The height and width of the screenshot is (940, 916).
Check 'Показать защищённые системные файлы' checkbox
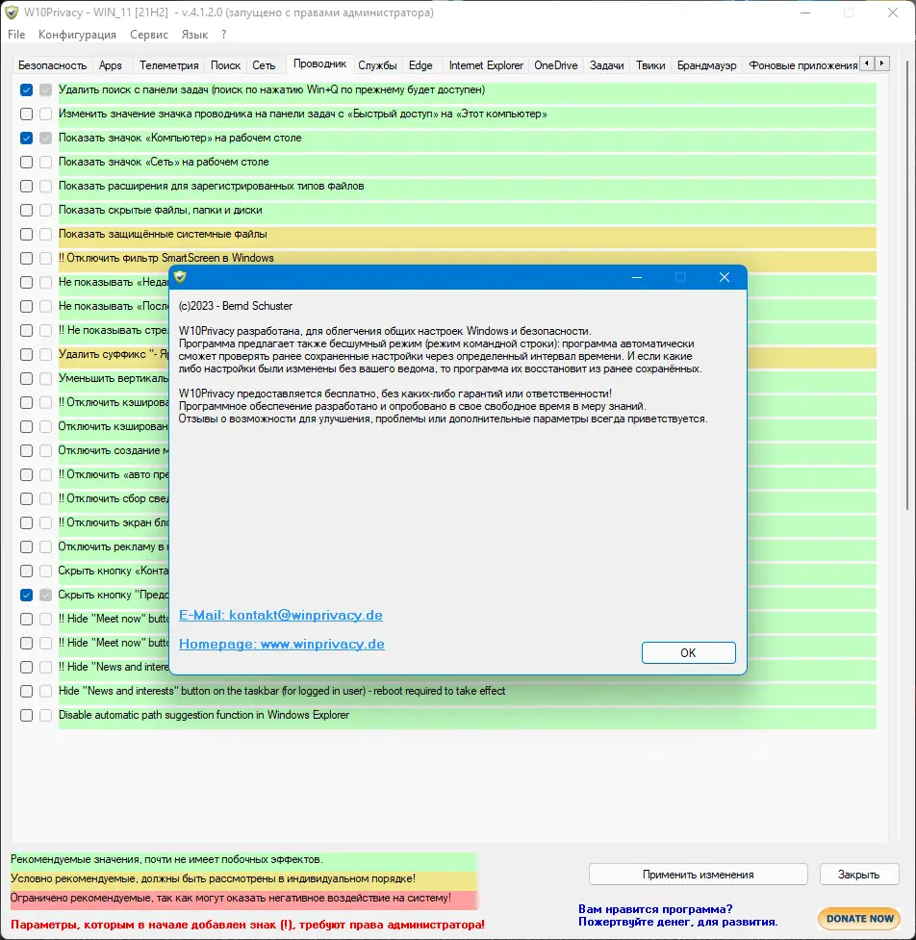tap(26, 235)
